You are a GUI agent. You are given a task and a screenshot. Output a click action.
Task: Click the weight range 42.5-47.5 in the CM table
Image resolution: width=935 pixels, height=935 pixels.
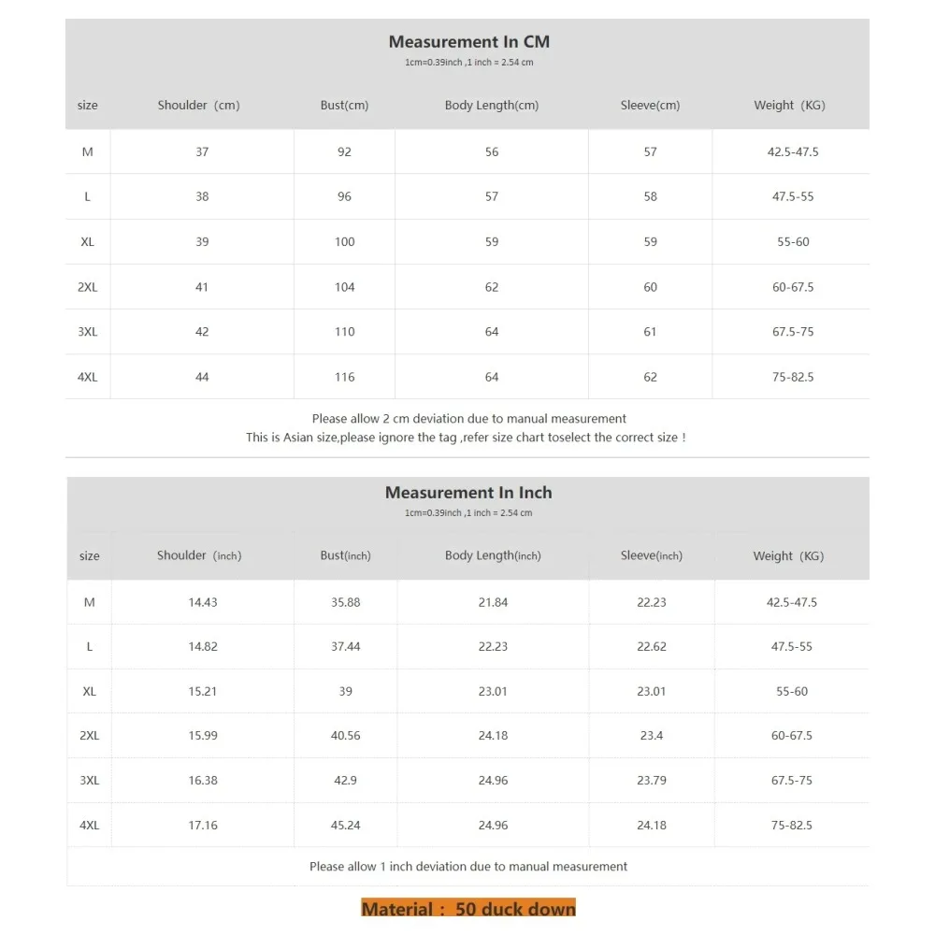792,151
